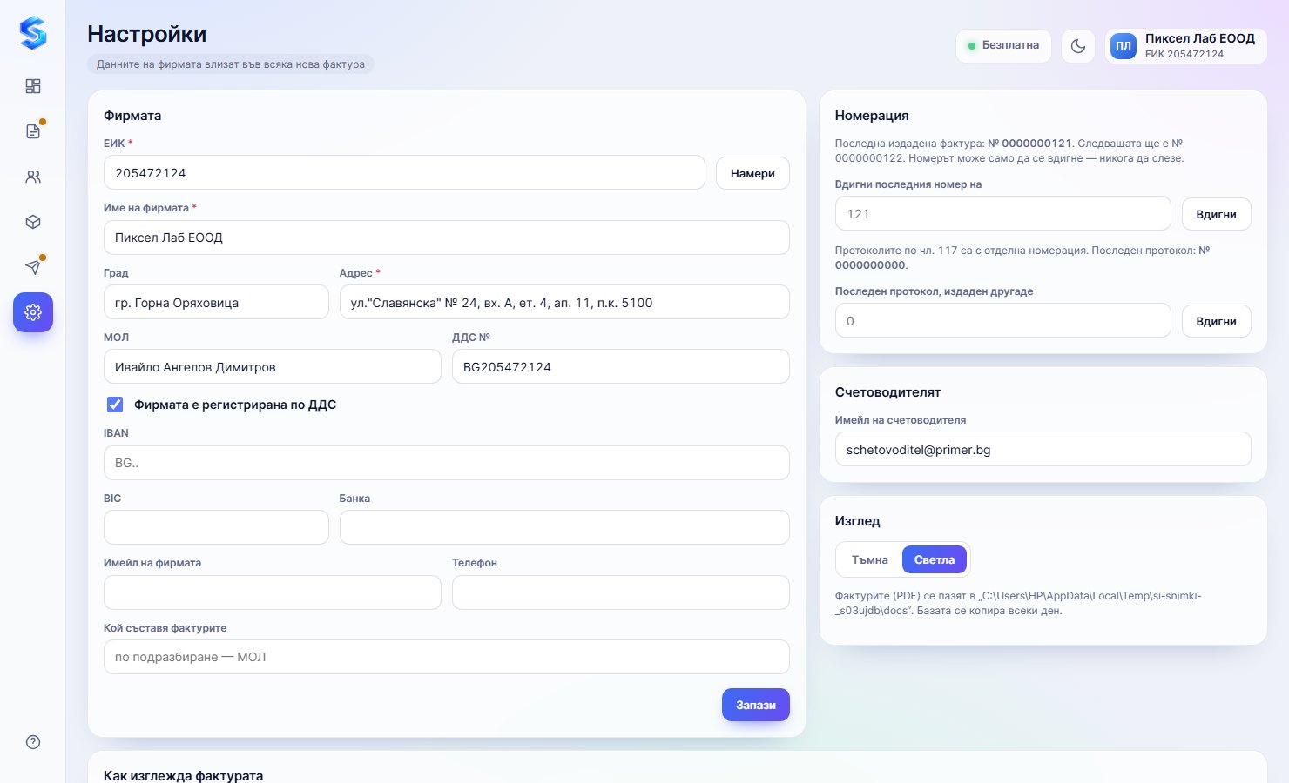The image size is (1289, 783).
Task: Focus the Име на фирмата field
Action: click(447, 238)
